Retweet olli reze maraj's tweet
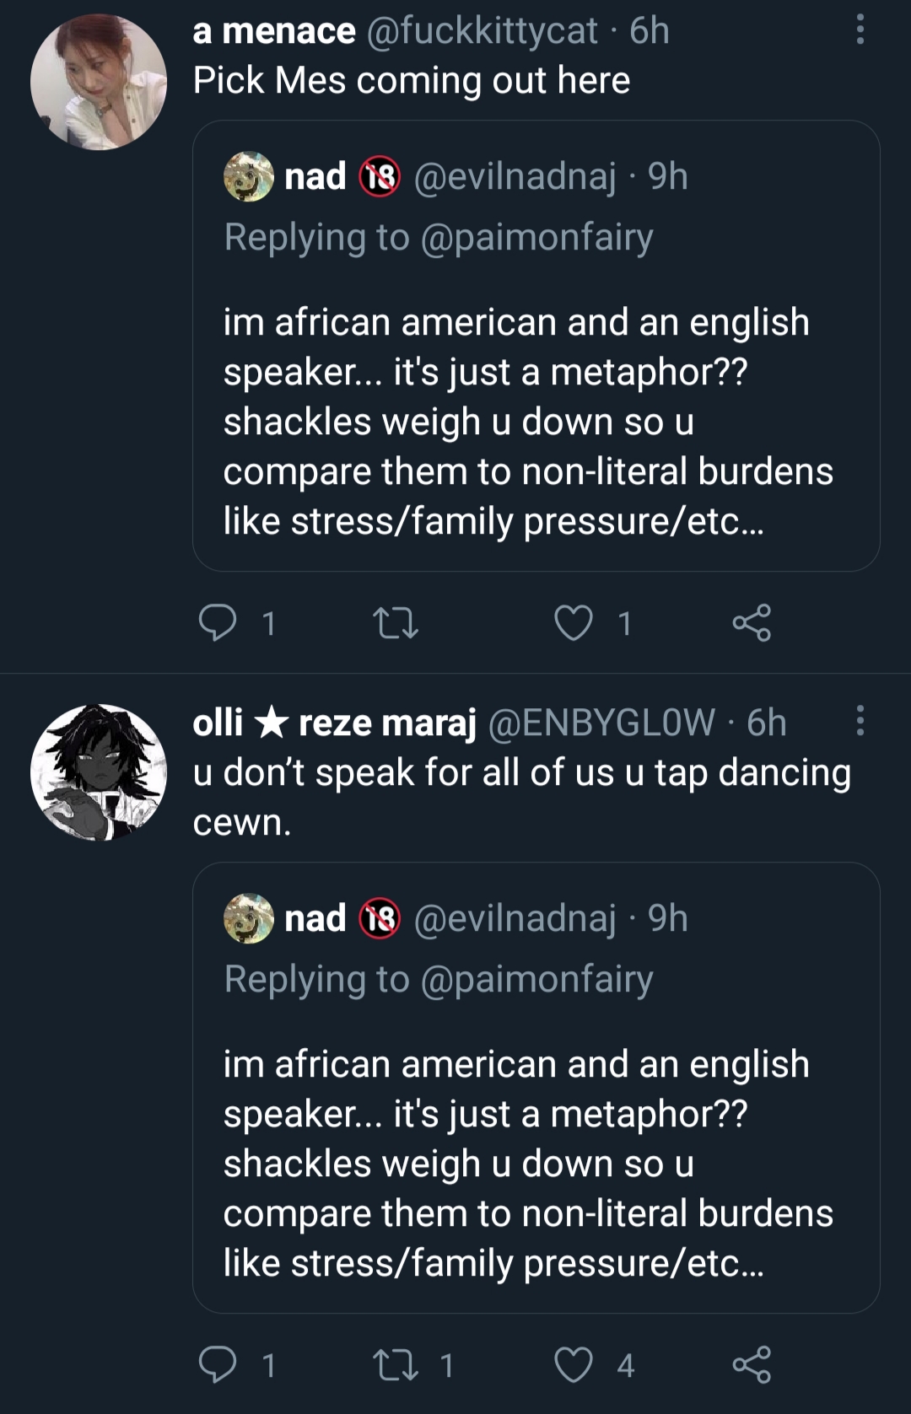Image resolution: width=911 pixels, height=1414 pixels. coord(395,1365)
